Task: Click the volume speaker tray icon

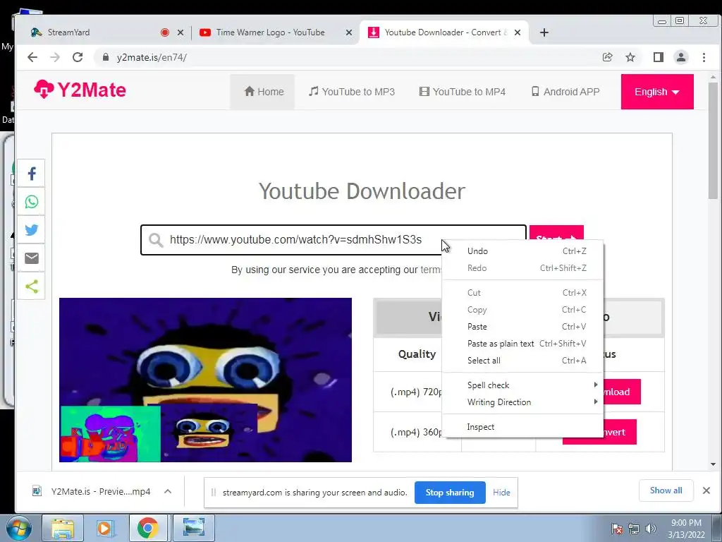Action: (x=650, y=529)
